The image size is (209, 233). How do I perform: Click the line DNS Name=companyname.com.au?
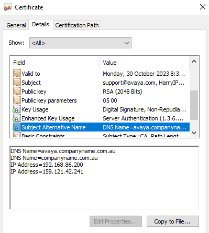click(x=54, y=158)
